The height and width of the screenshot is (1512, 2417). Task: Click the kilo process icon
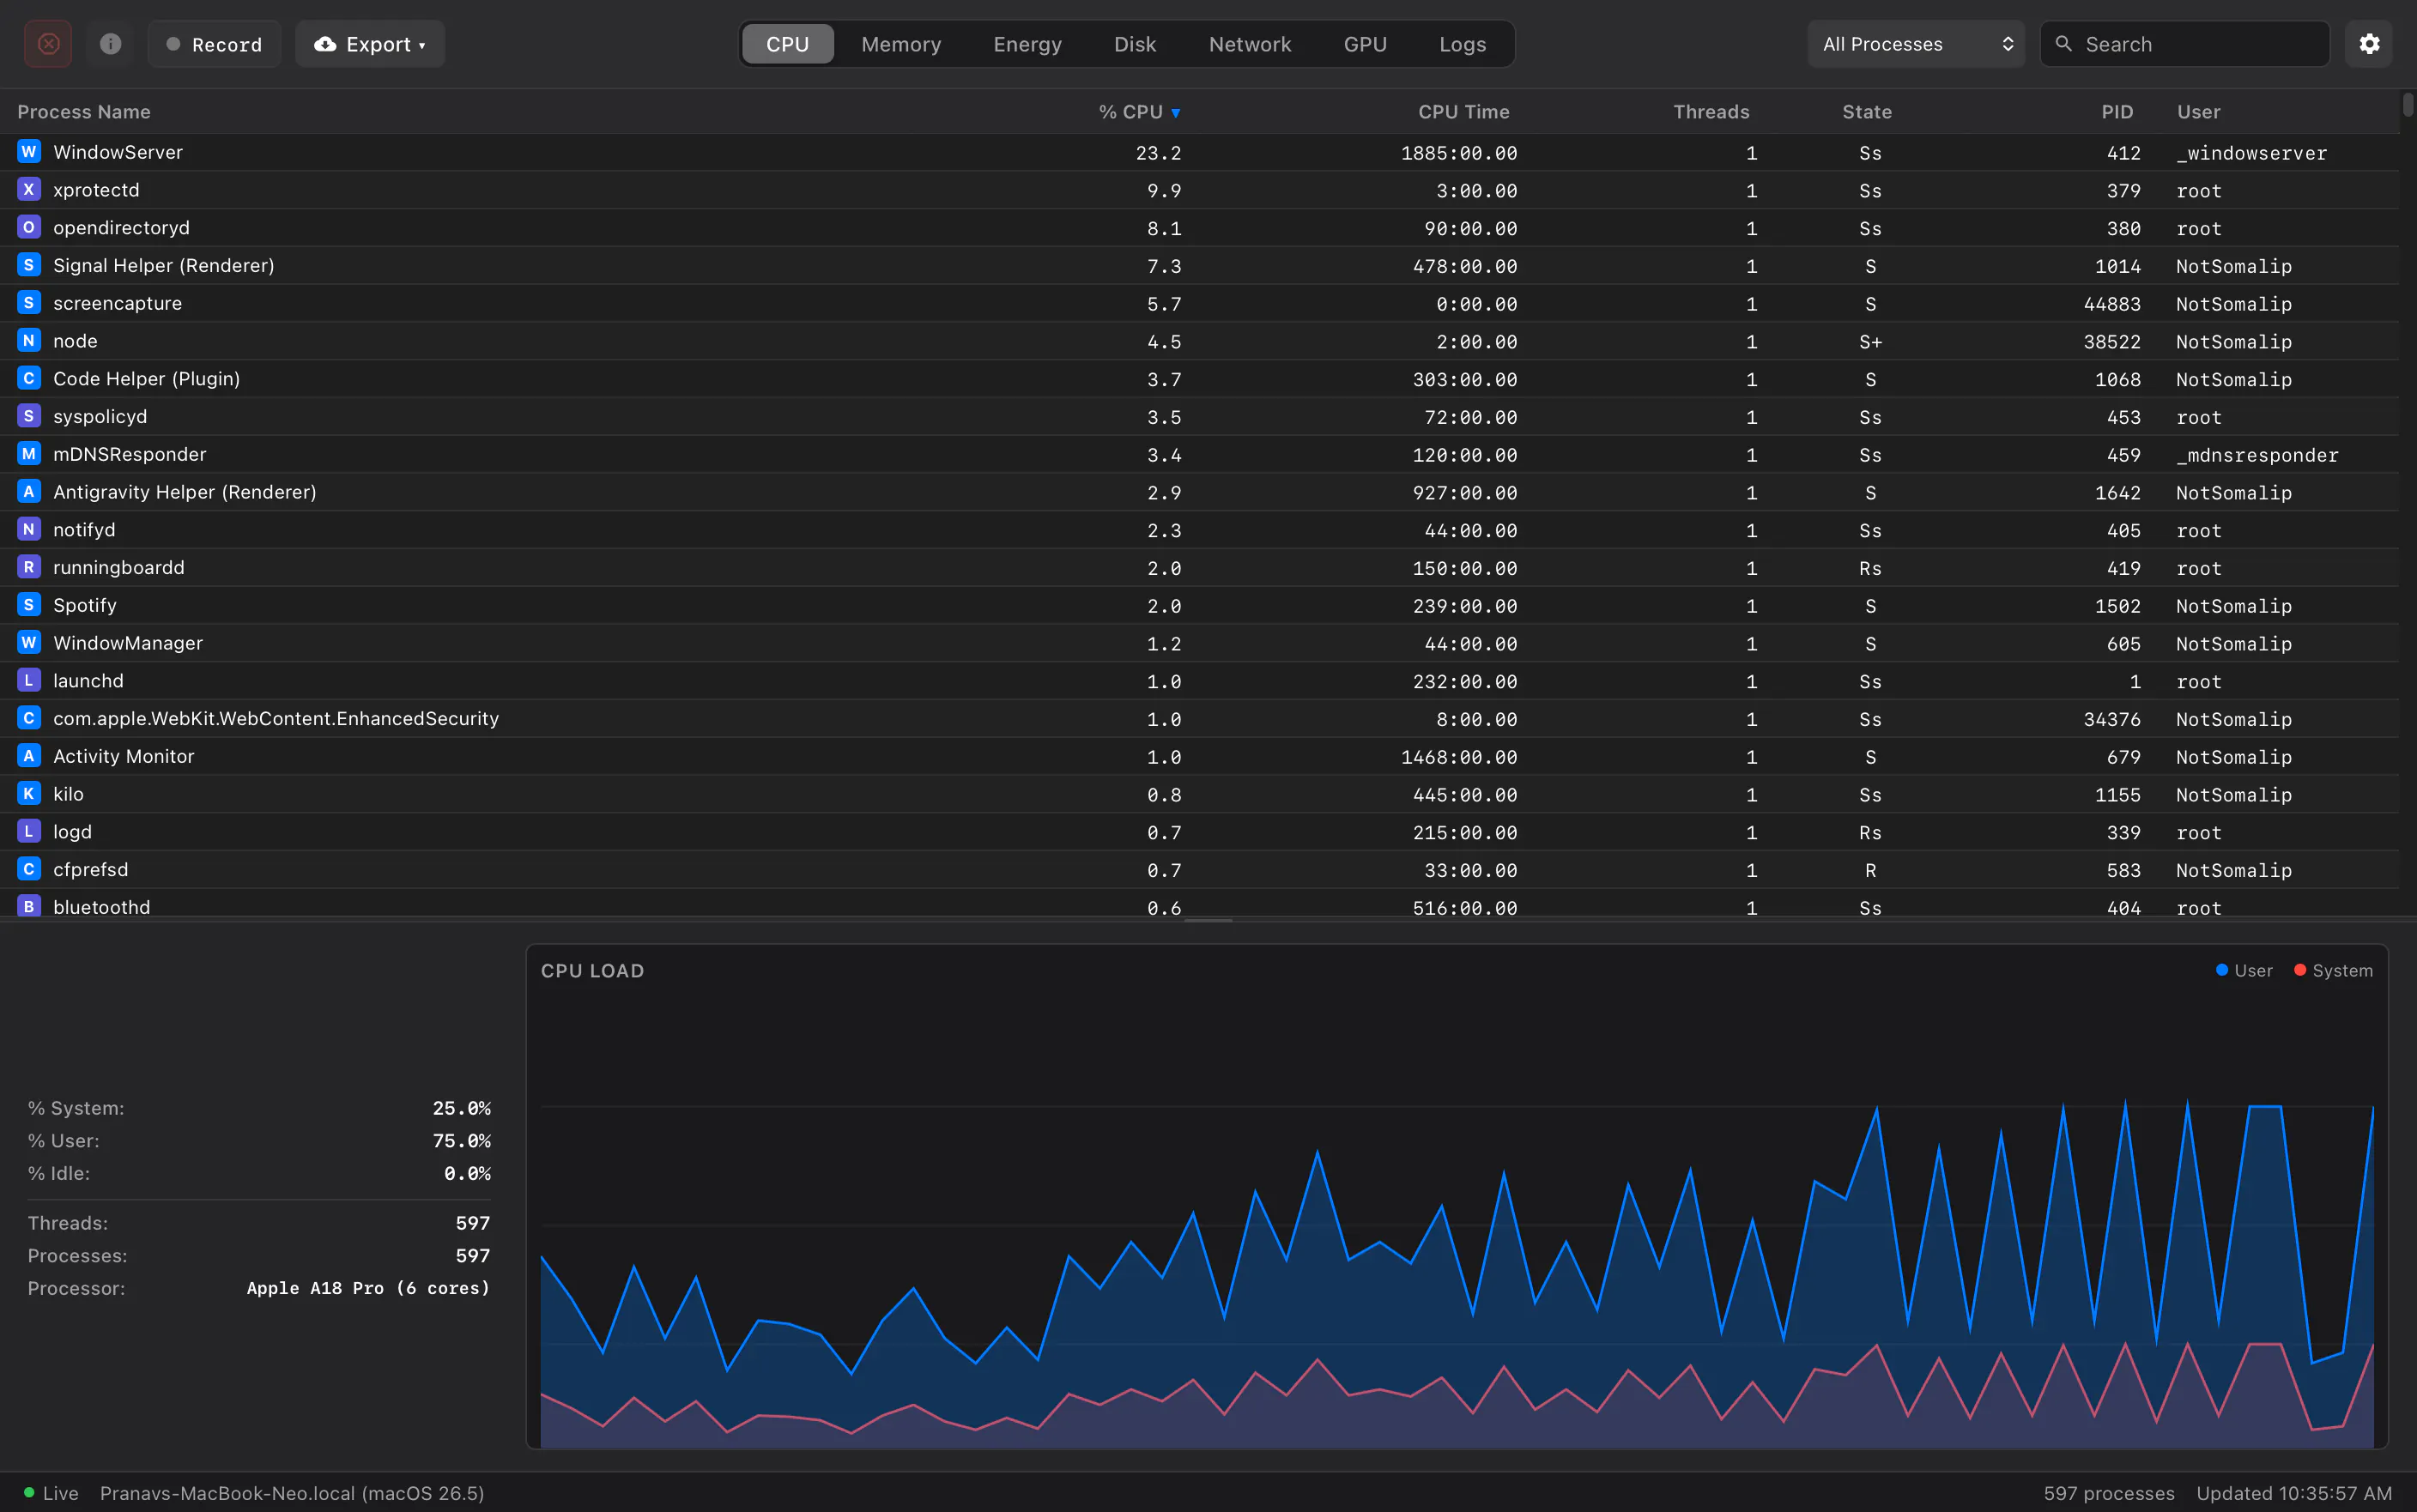click(29, 794)
